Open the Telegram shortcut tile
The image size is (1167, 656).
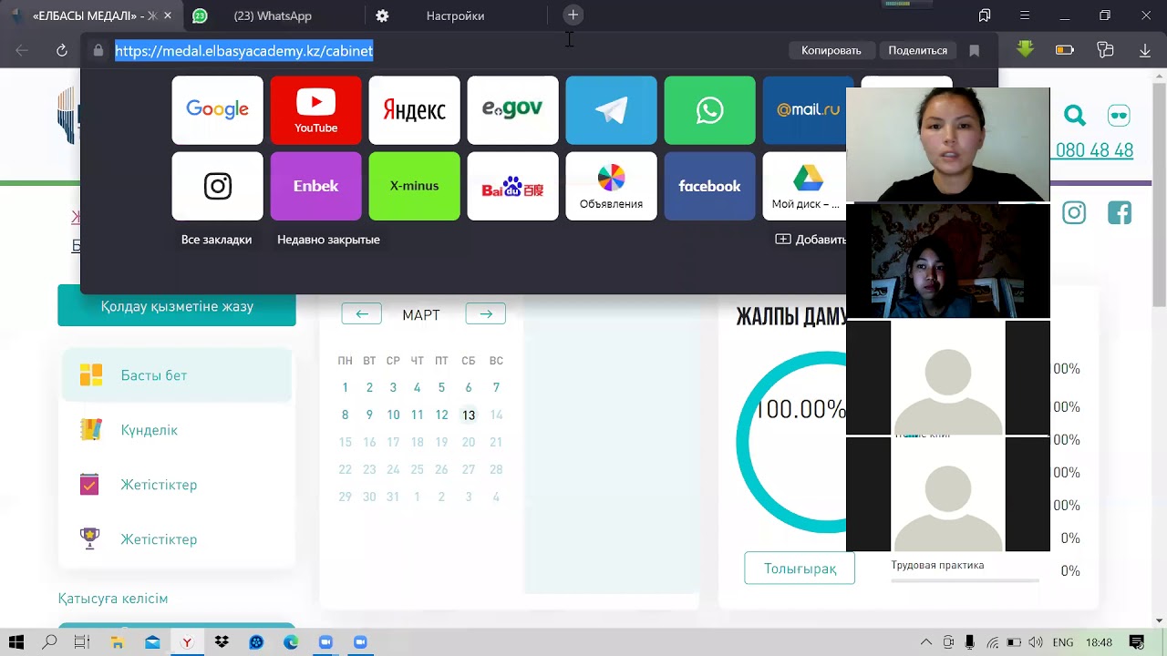[611, 110]
